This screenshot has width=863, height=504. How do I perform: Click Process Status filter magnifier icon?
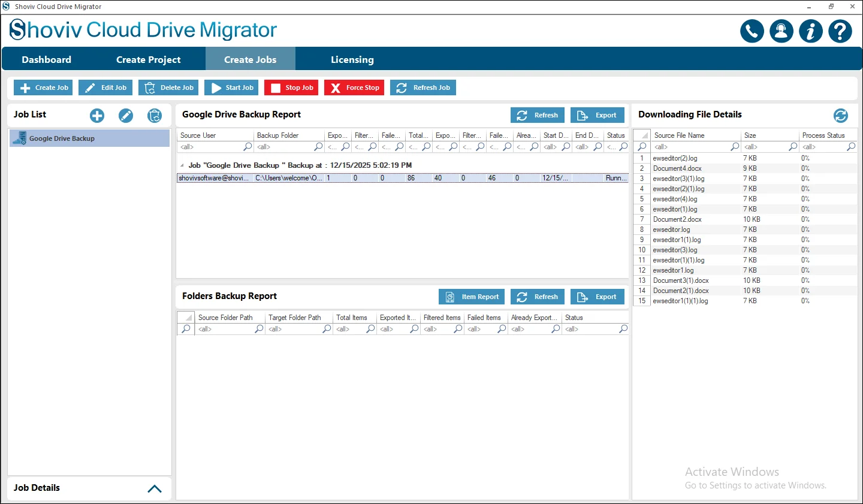[x=851, y=147]
